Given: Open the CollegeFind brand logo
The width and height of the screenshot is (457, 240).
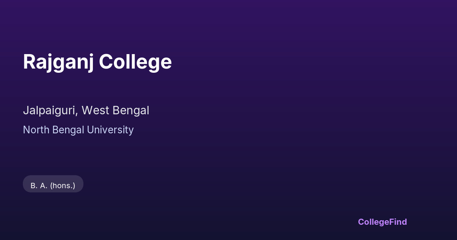Looking at the screenshot, I should pyautogui.click(x=382, y=222).
